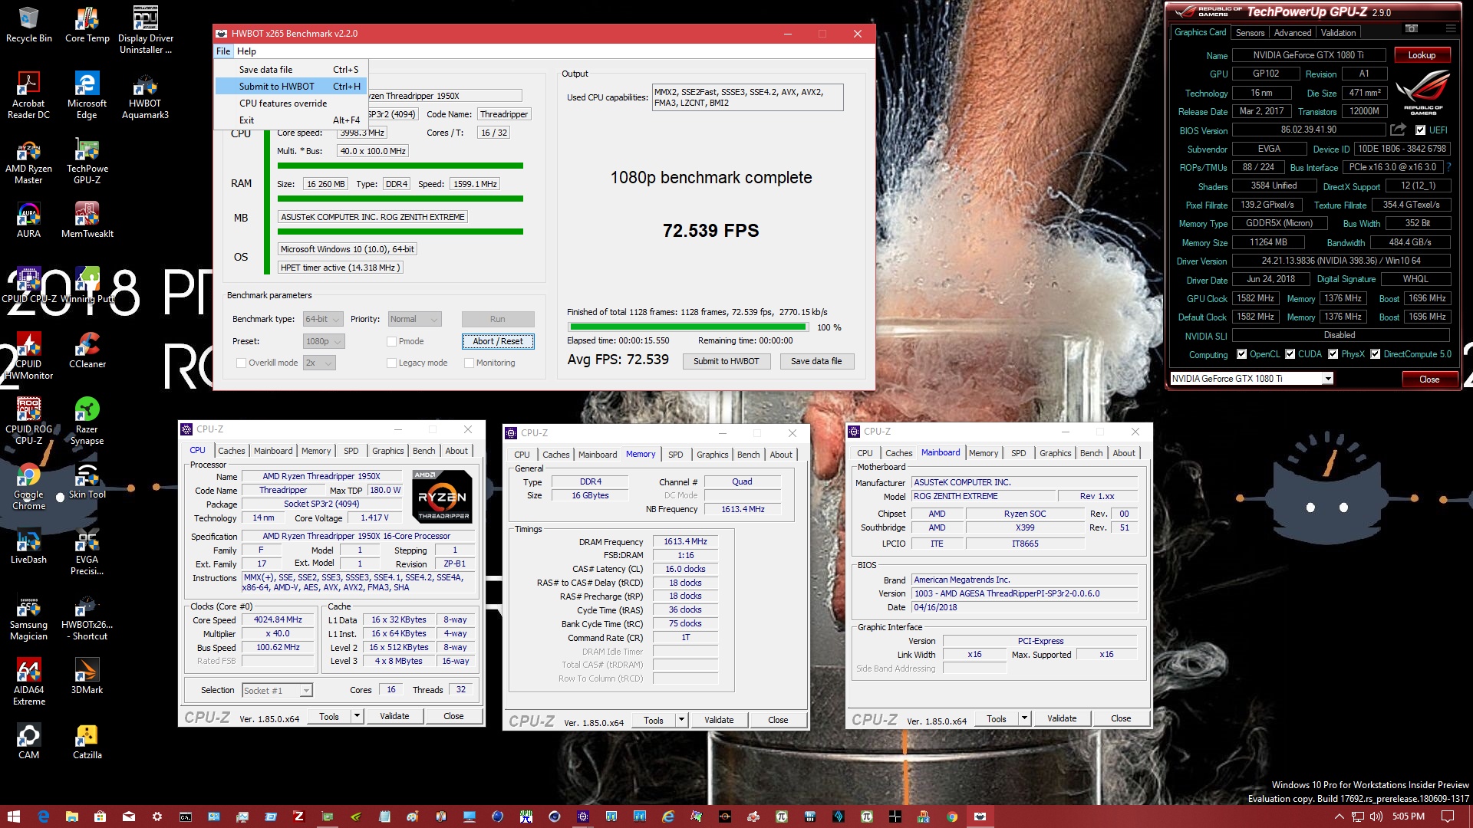Screen dimensions: 1473x828
Task: Select Submit to HWBOT menu entry
Action: pyautogui.click(x=291, y=87)
